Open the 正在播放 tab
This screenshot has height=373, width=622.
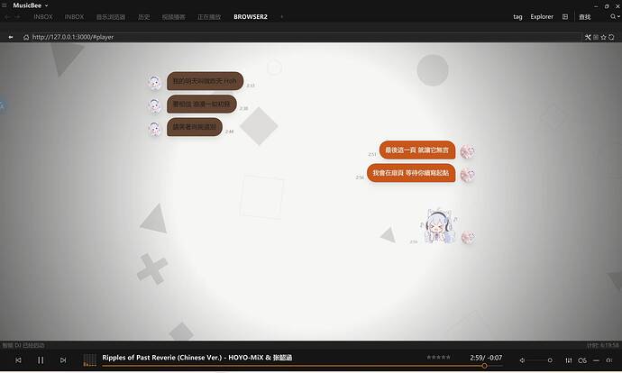[x=209, y=17]
